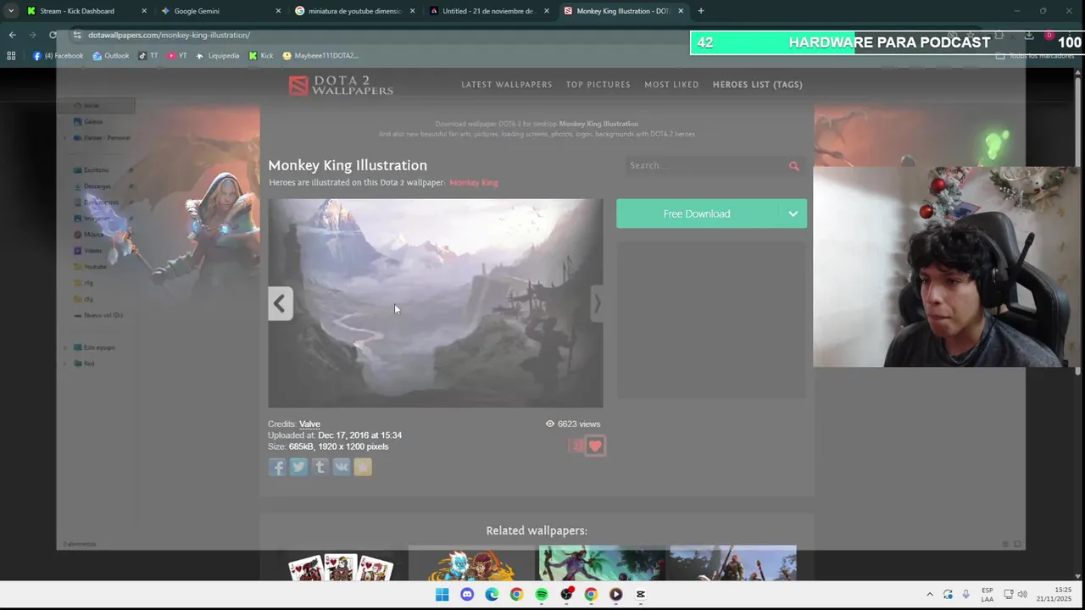Click the address bar URL
The width and height of the screenshot is (1085, 610).
click(x=169, y=35)
